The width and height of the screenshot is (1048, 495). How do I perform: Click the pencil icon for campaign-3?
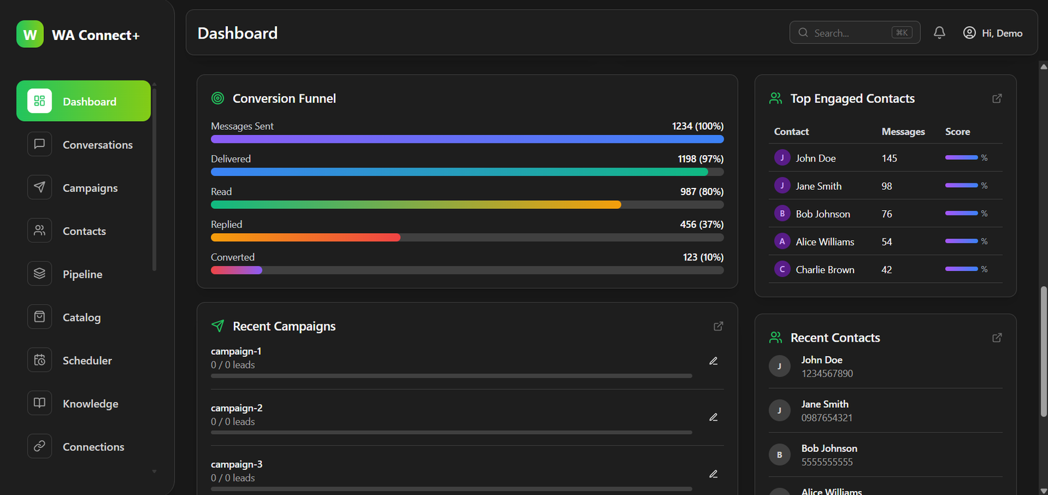713,474
